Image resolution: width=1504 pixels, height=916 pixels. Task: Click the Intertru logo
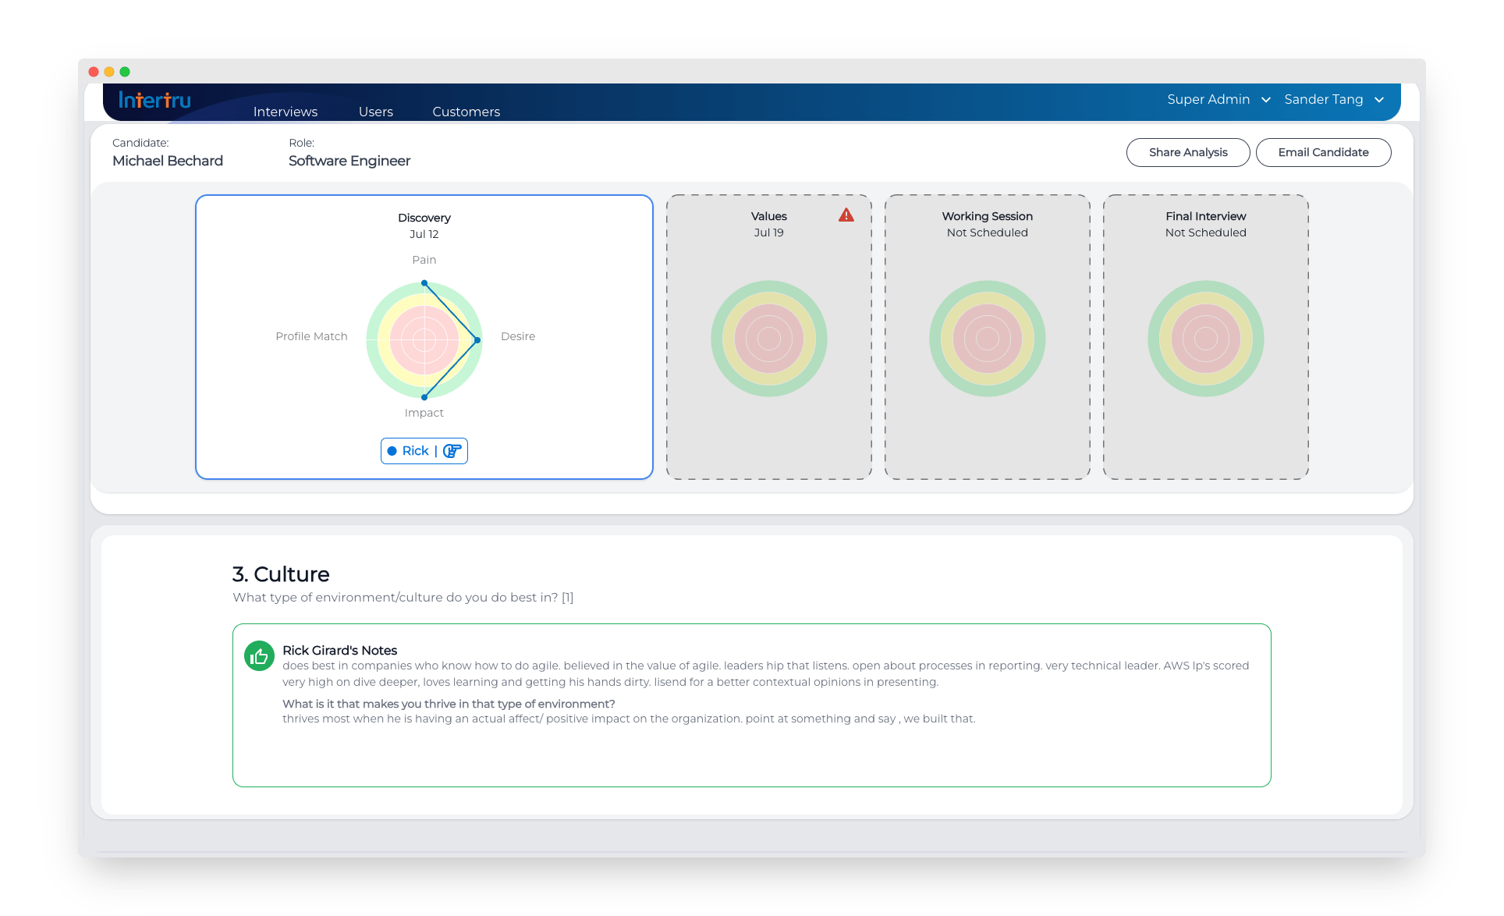pyautogui.click(x=154, y=100)
